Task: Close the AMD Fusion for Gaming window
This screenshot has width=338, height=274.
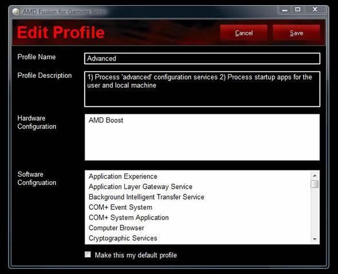Action: 315,10
